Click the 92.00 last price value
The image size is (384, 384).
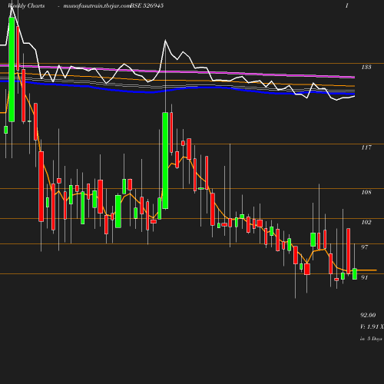click(368, 315)
